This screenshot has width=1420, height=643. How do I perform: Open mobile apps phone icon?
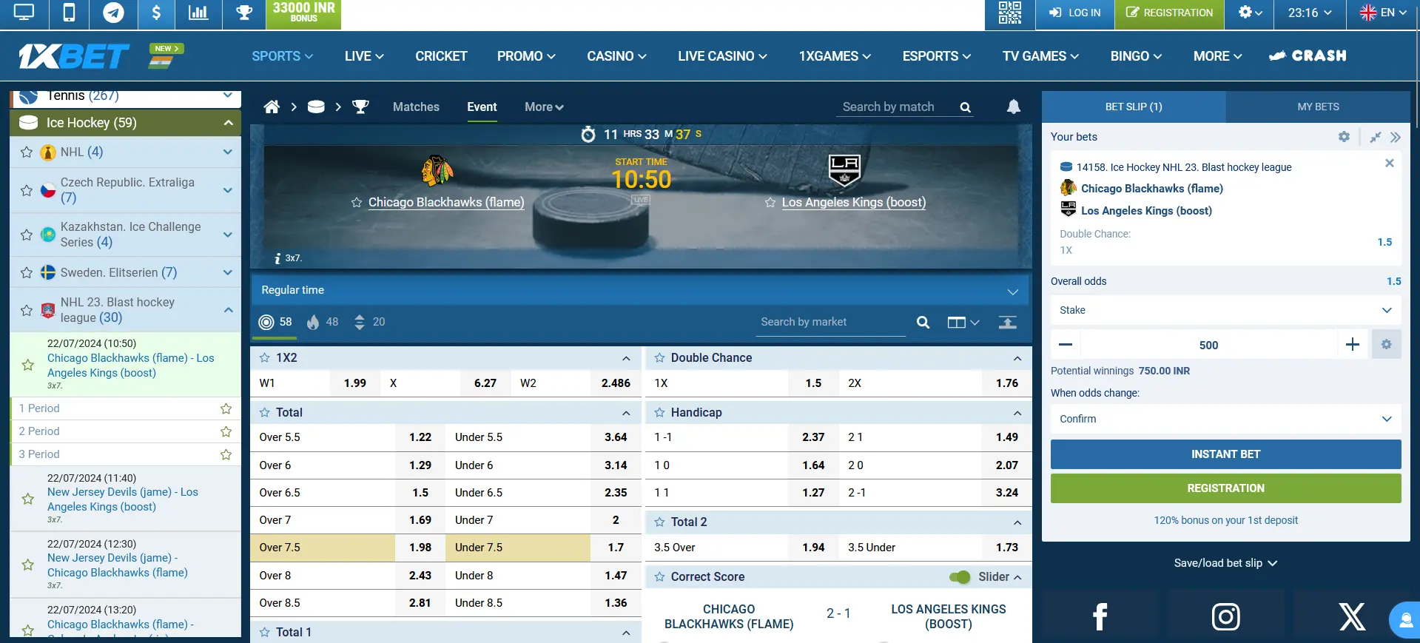tap(69, 13)
